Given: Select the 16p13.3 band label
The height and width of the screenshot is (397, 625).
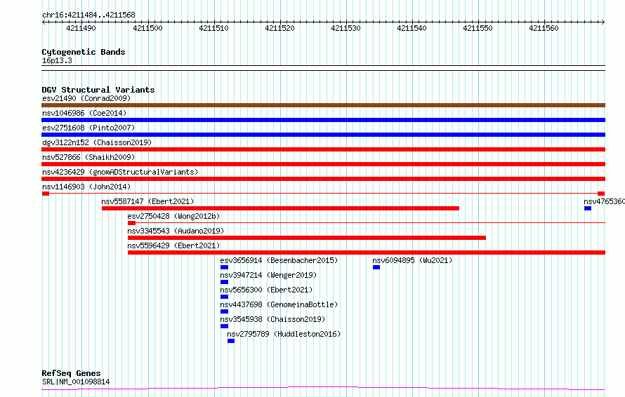Looking at the screenshot, I should pos(57,60).
